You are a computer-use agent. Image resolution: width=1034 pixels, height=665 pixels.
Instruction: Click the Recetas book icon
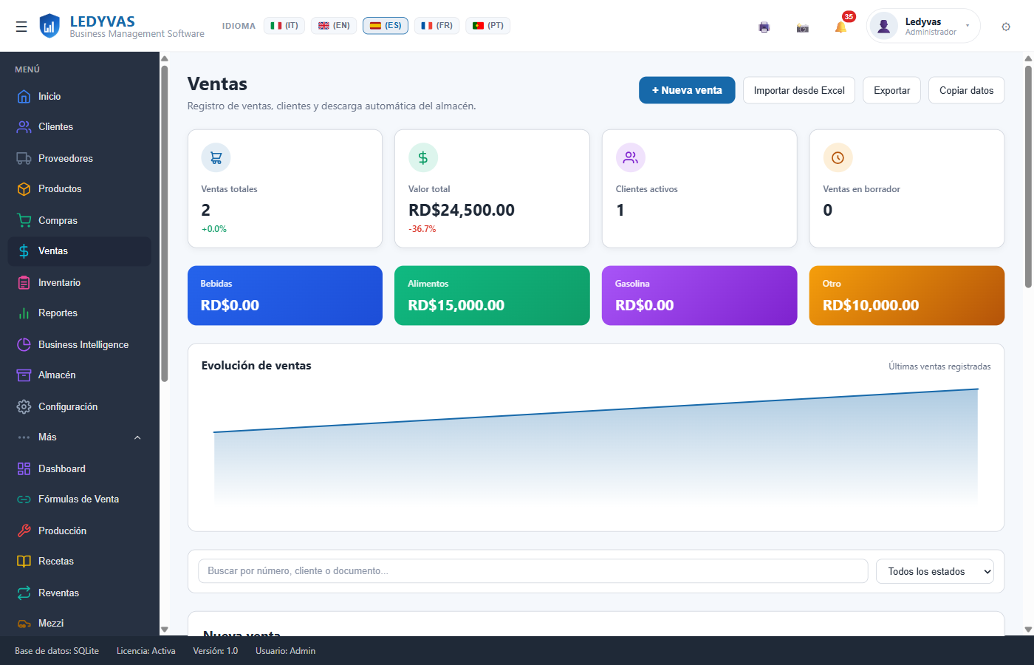(x=24, y=561)
